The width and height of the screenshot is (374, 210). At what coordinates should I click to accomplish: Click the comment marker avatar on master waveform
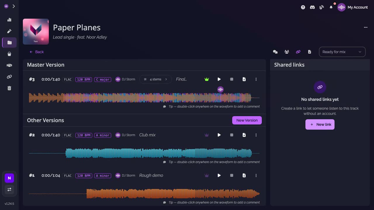pyautogui.click(x=221, y=90)
